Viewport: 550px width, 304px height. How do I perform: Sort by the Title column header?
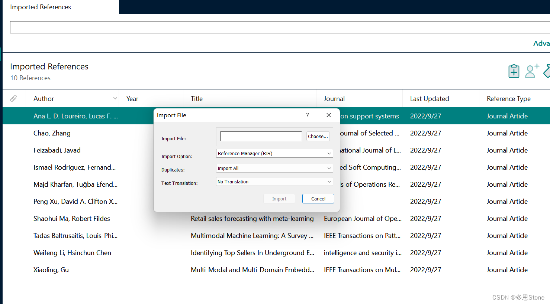tap(197, 99)
